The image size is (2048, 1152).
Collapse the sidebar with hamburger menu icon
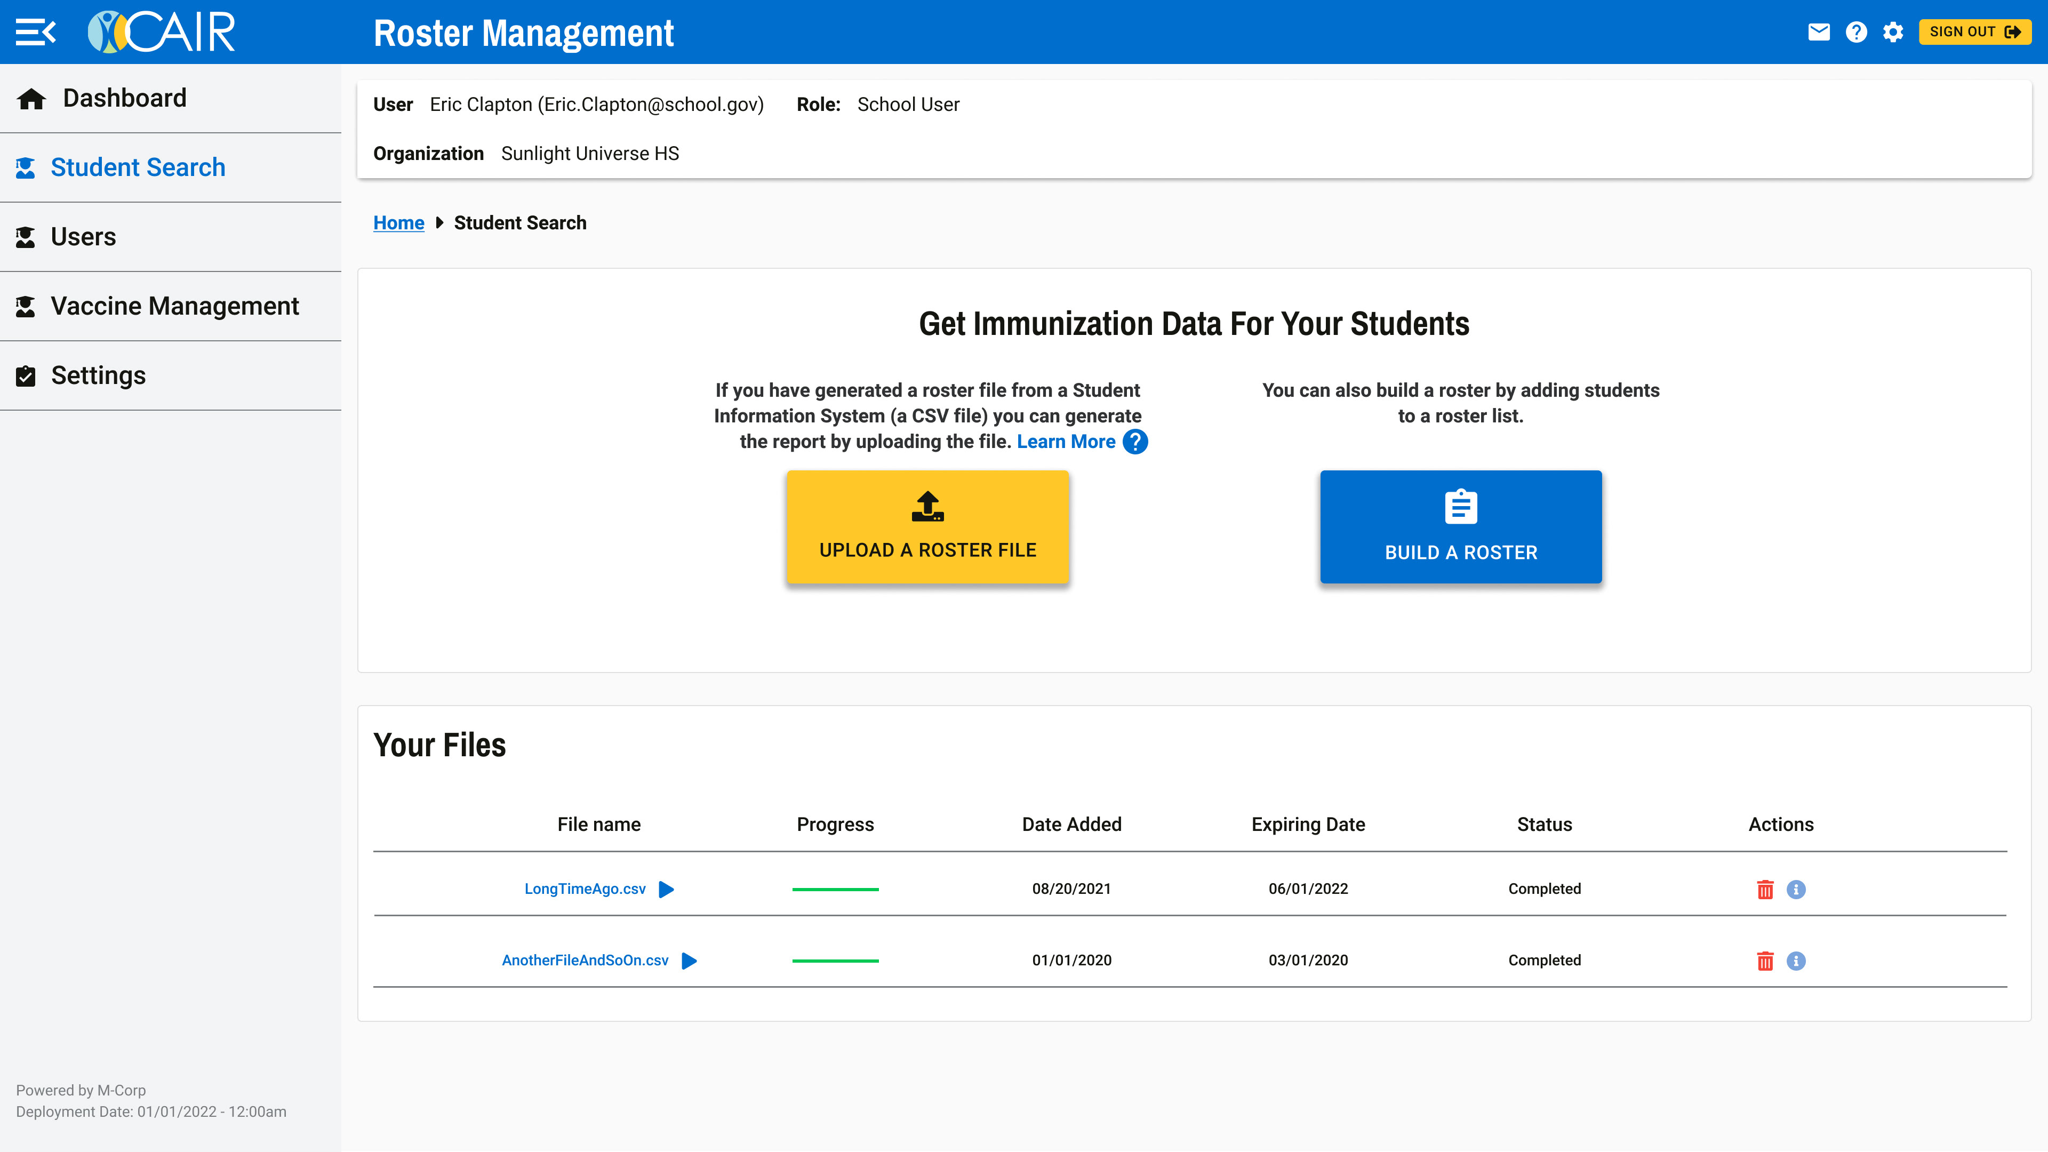coord(35,32)
